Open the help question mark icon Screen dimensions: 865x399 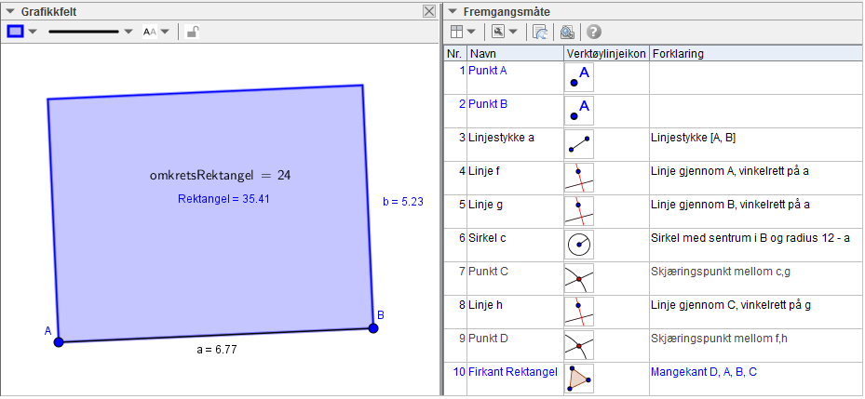click(x=593, y=32)
